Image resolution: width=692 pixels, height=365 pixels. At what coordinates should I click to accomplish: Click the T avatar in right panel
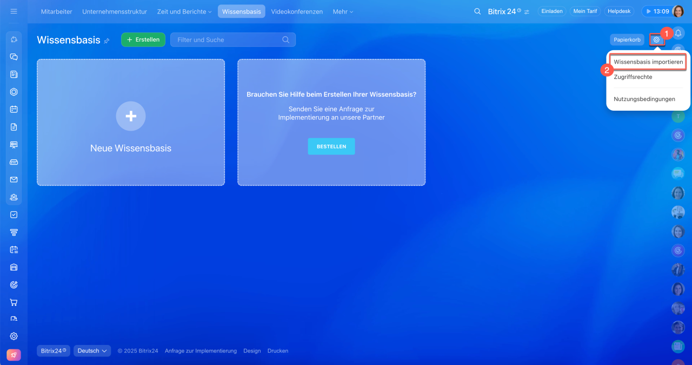coord(678,116)
